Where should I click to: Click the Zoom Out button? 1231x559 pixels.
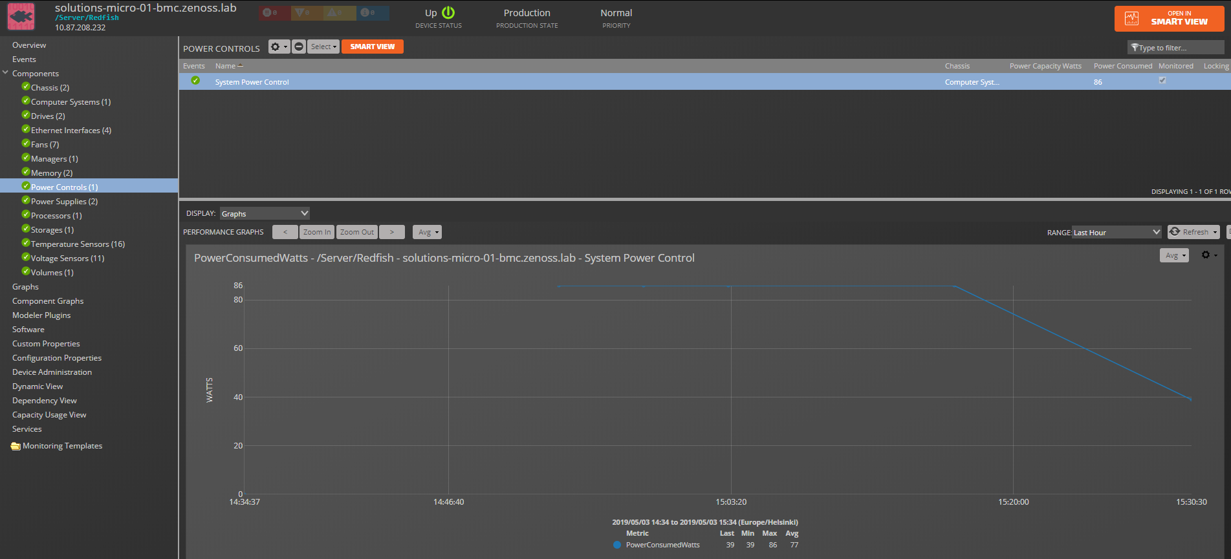point(357,232)
